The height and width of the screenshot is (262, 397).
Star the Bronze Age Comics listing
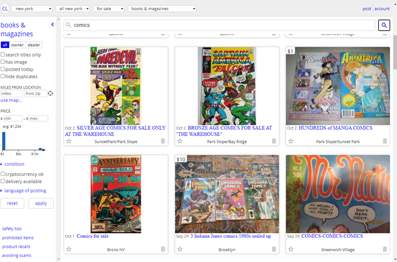pos(180,141)
